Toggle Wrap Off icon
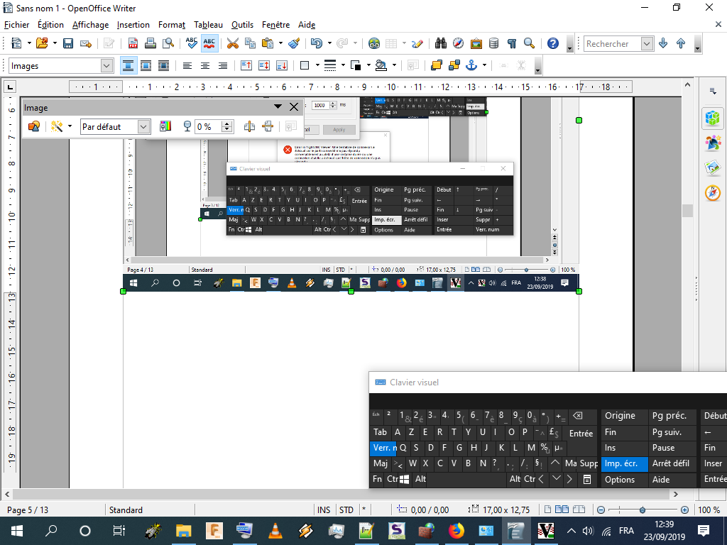The image size is (727, 545). (128, 66)
